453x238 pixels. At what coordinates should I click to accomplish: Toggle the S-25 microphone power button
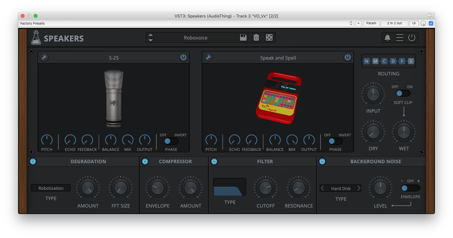pyautogui.click(x=183, y=57)
